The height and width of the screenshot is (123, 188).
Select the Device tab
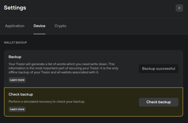click(39, 26)
